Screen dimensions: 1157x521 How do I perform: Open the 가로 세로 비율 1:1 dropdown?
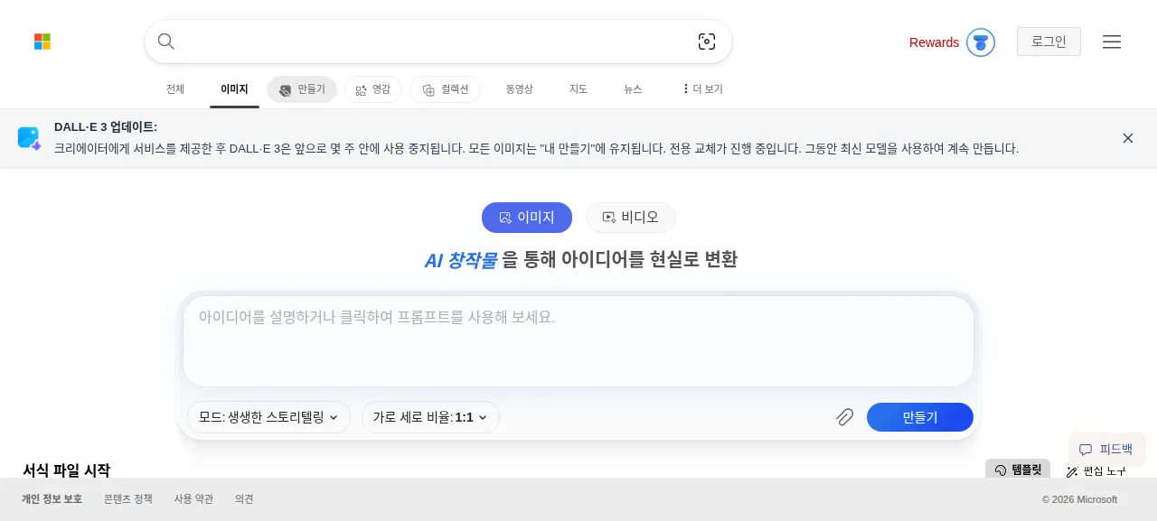tap(430, 417)
